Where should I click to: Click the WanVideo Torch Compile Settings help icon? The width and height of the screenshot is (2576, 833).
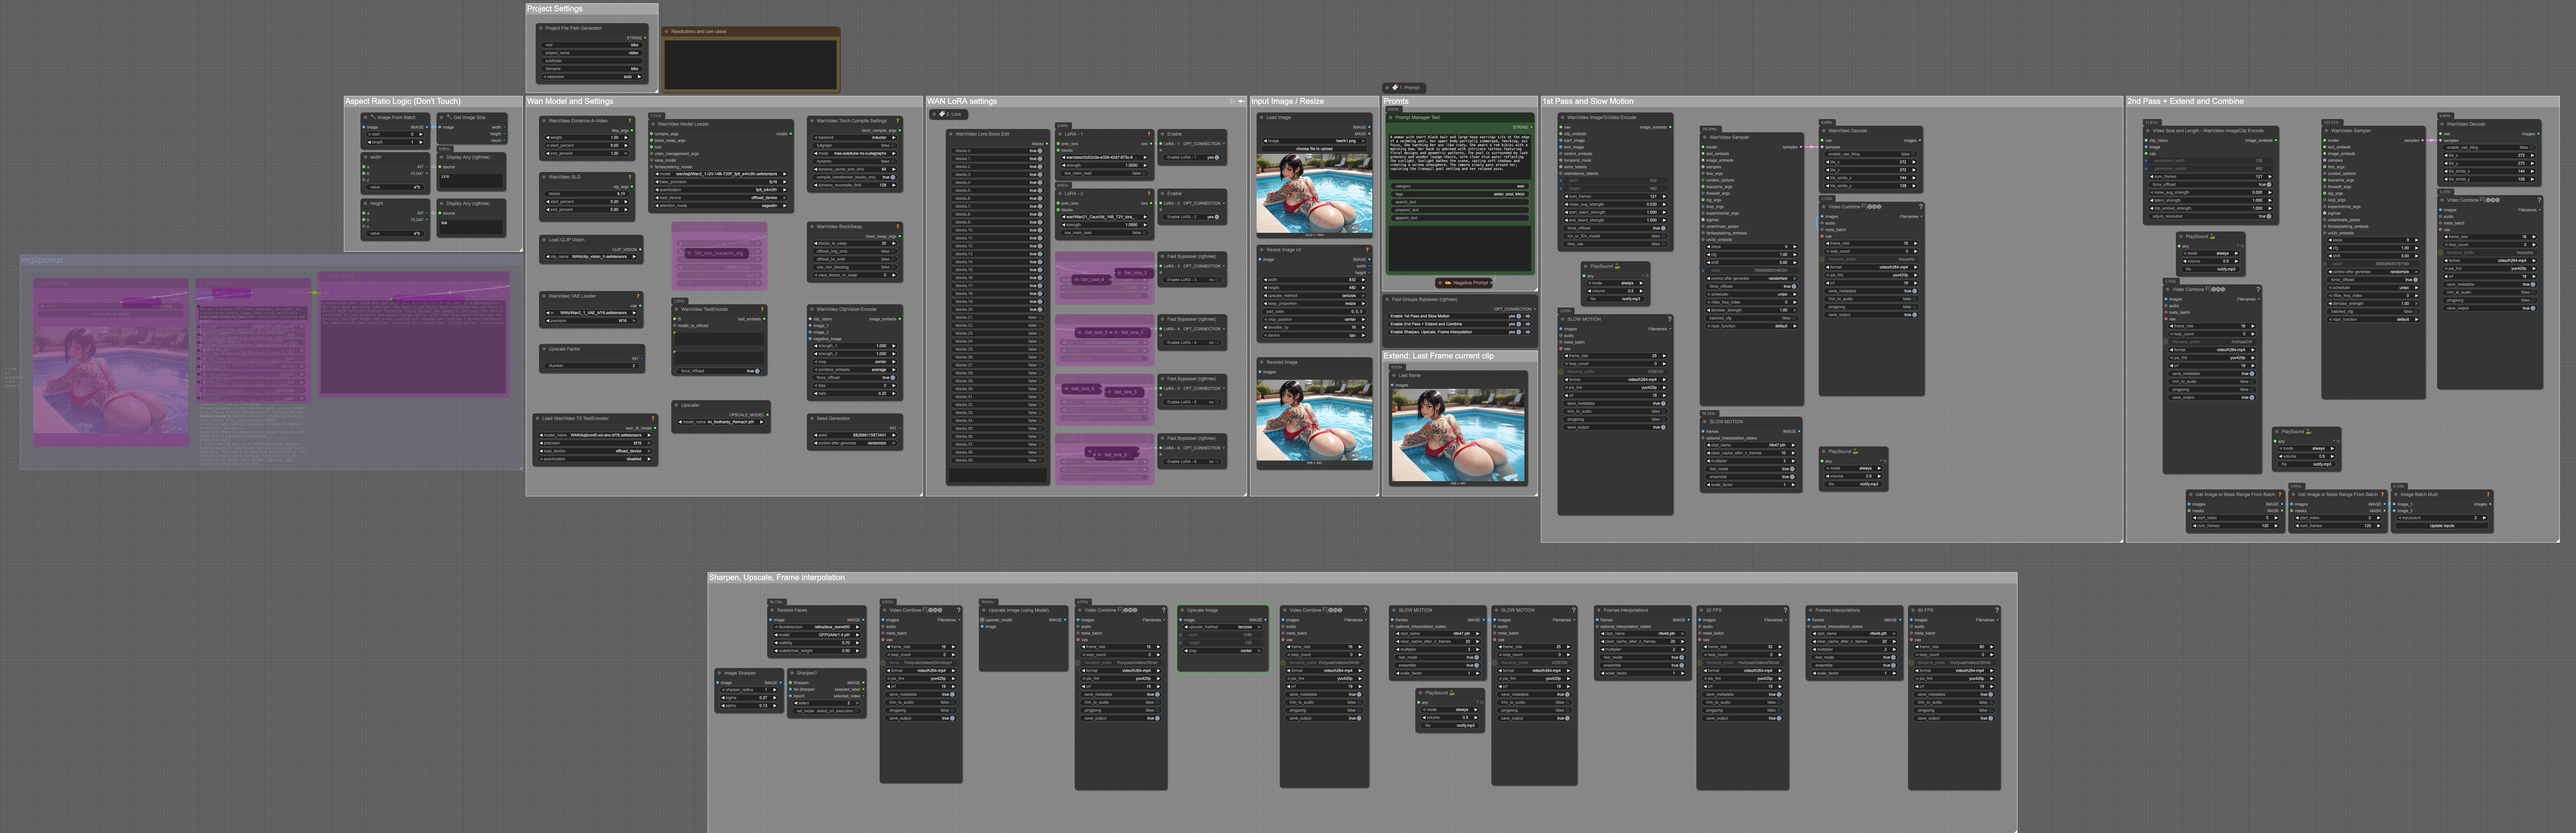[898, 121]
